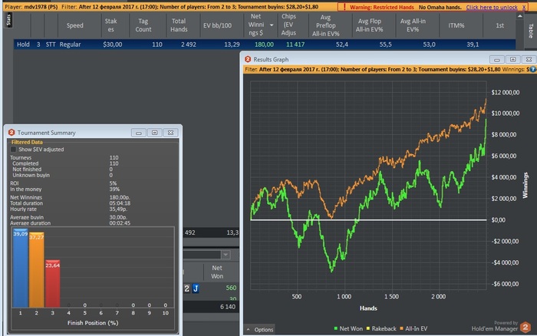Click the ROI 5% value in summary
This screenshot has height=336, width=537.
pyautogui.click(x=113, y=183)
